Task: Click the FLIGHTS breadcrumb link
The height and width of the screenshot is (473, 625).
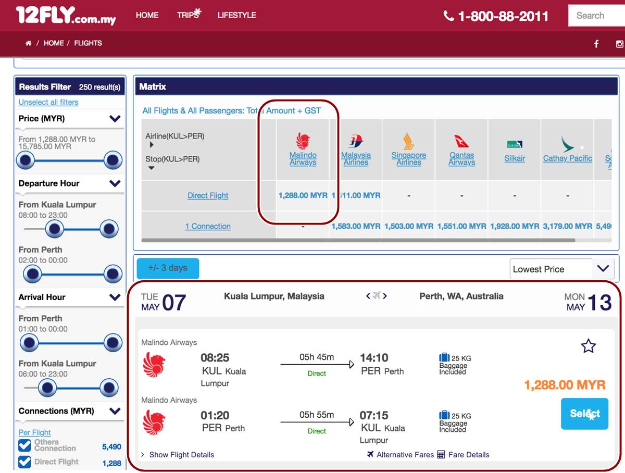Action: pos(88,43)
